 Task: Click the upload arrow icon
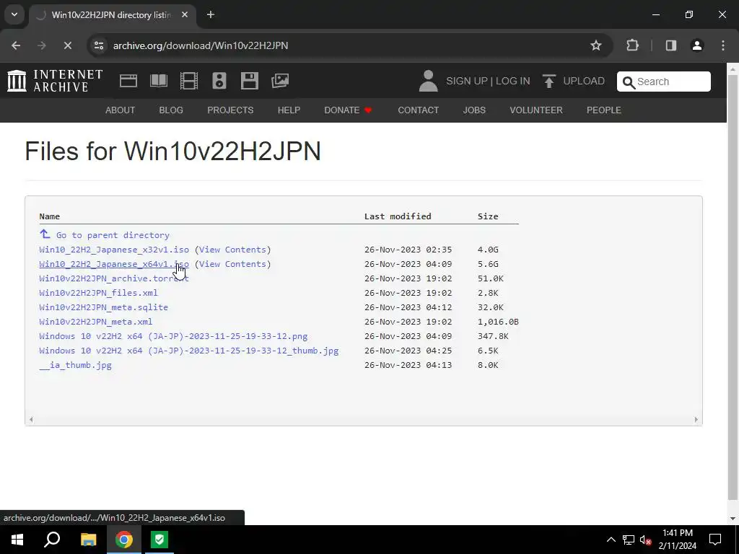[x=548, y=81]
